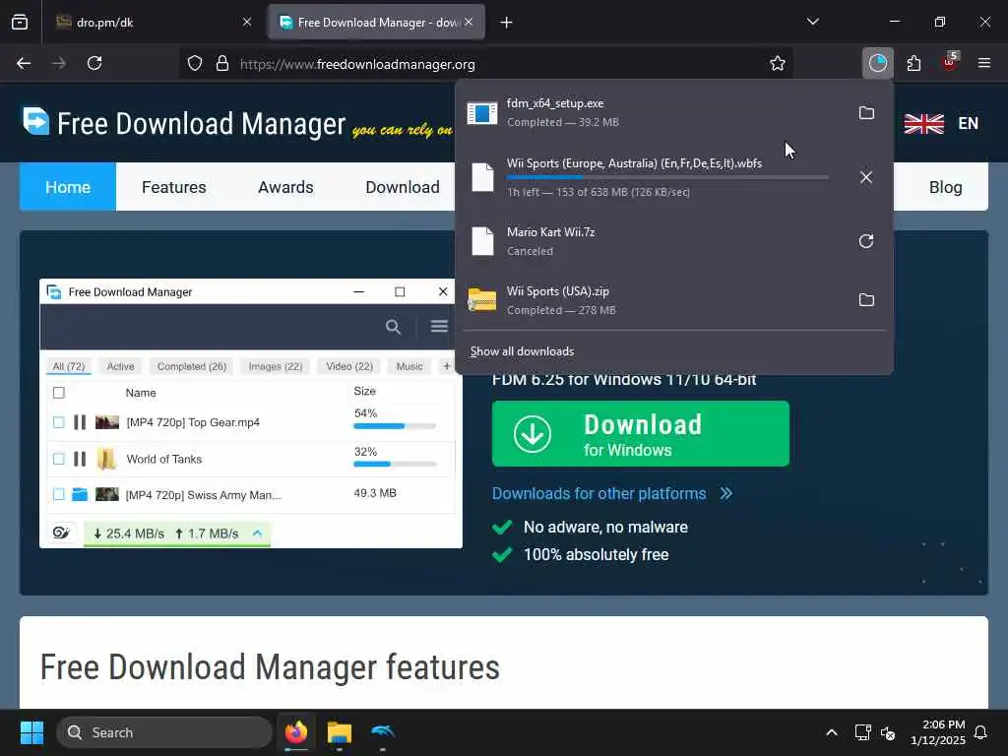Click the URL address bar
This screenshot has width=1008, height=756.
(485, 64)
